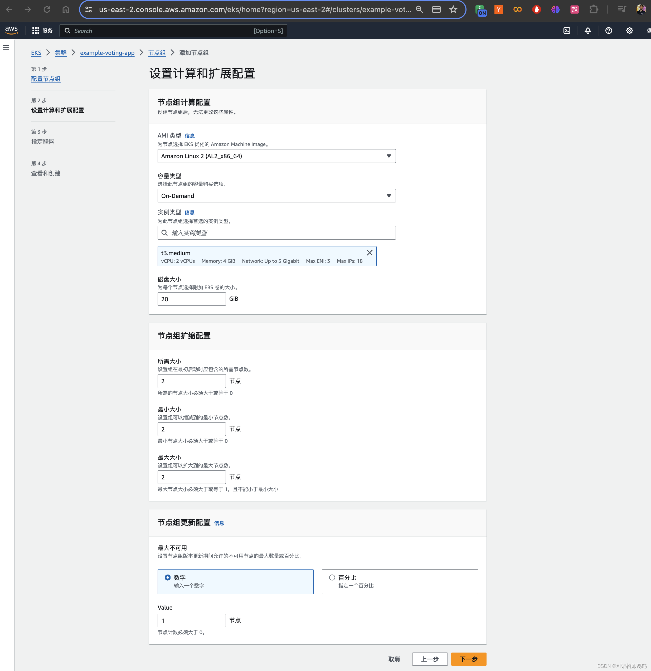The image size is (651, 671).
Task: Go back to step 1 配置节点组
Action: [x=46, y=79]
